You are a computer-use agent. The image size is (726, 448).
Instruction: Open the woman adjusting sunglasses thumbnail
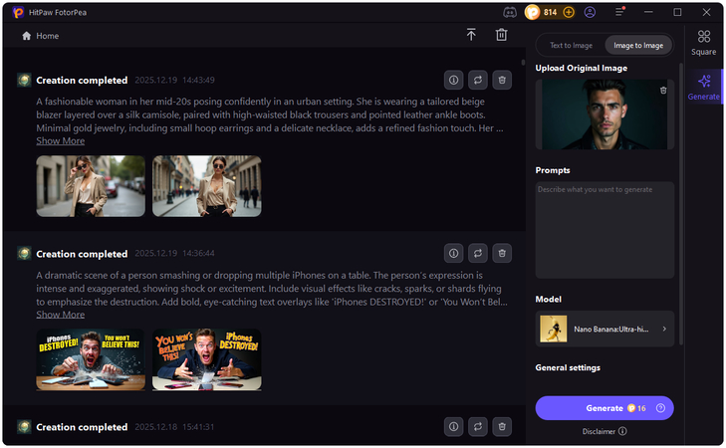tap(91, 186)
